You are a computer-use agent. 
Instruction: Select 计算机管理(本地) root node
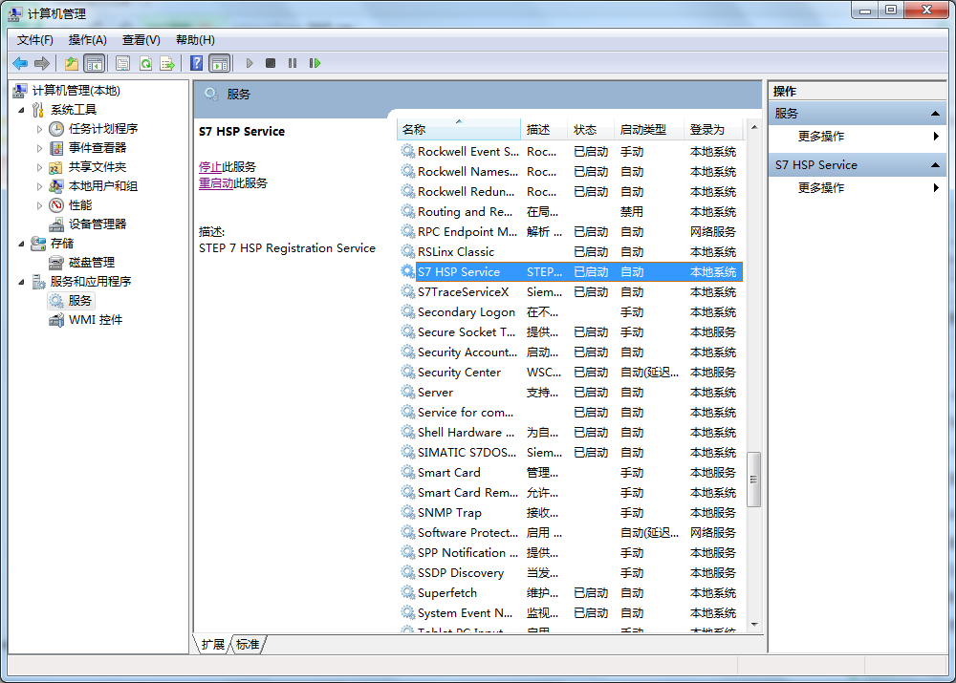coord(76,91)
